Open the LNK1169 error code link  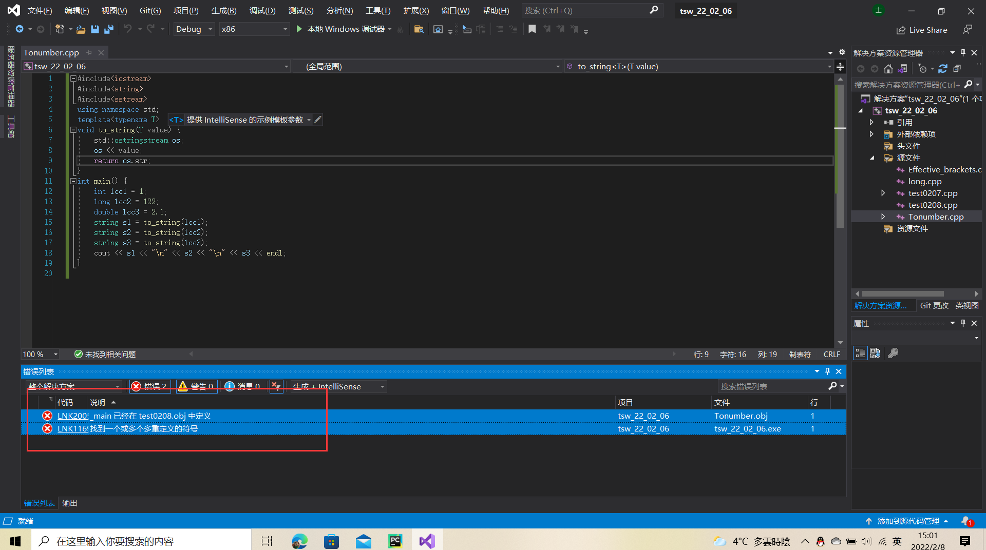(72, 429)
